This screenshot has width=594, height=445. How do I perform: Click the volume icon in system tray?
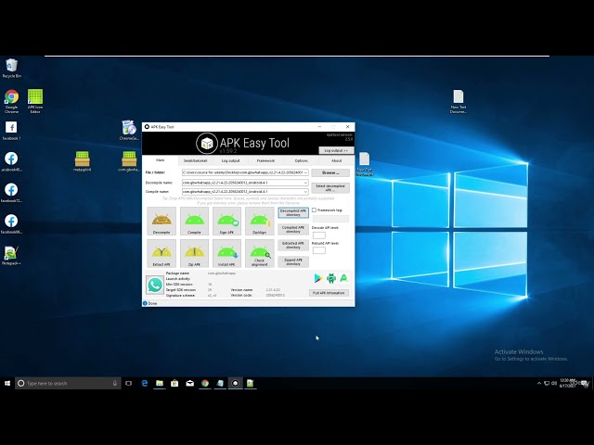coord(554,383)
